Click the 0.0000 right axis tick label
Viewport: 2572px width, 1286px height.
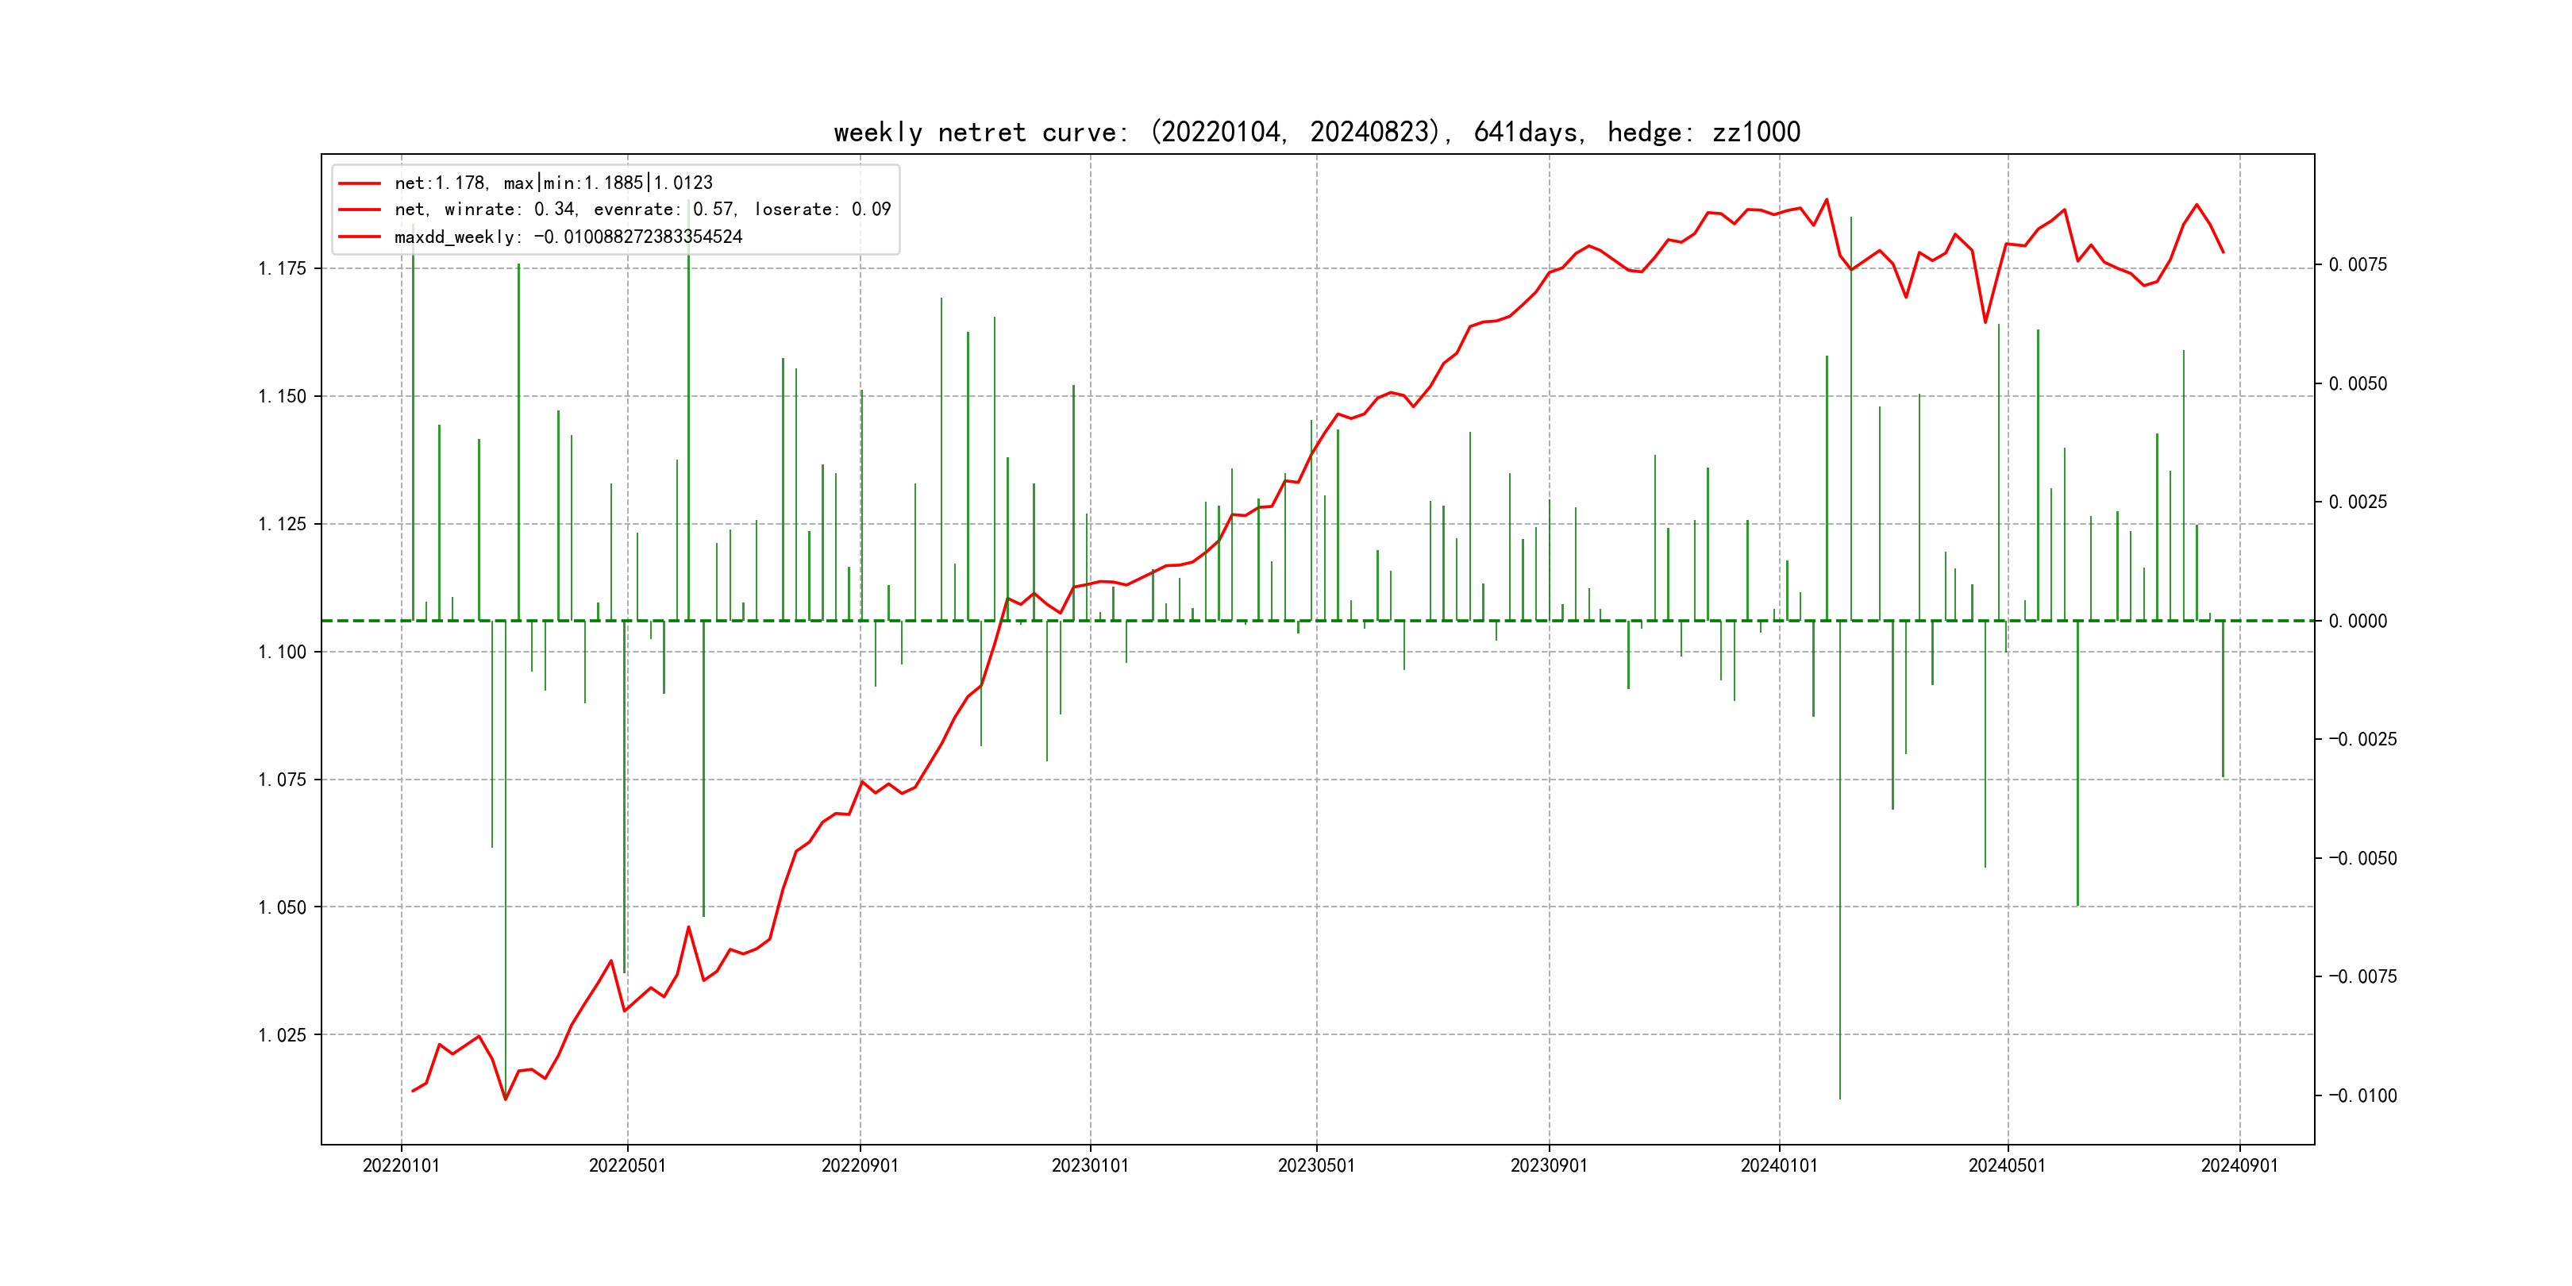click(x=2358, y=621)
